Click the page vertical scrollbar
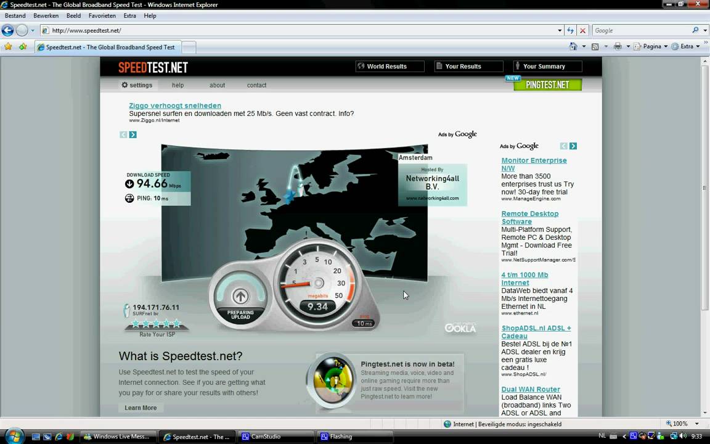Viewport: 710px width, 444px height. pyautogui.click(x=704, y=188)
